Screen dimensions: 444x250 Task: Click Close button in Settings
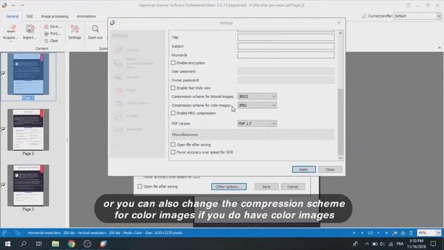[330, 169]
